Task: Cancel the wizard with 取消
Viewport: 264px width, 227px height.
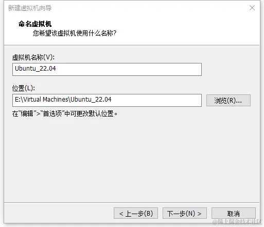Action: point(234,213)
